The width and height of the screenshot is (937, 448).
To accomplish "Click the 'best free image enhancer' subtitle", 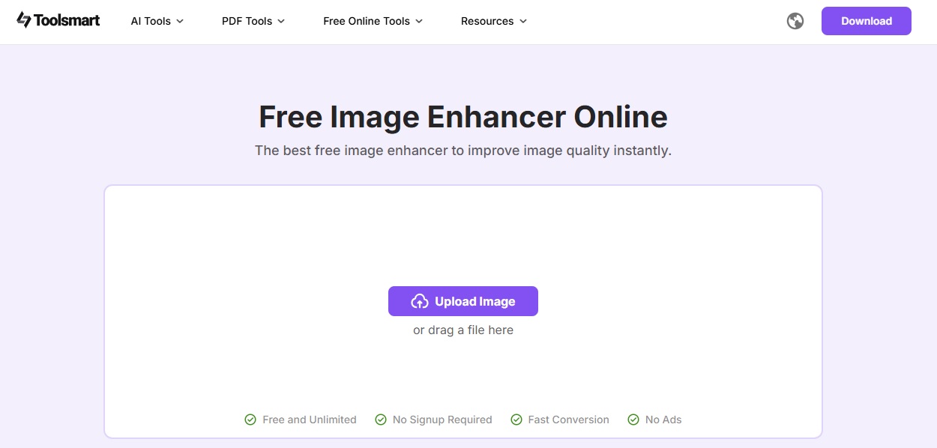I will (463, 151).
